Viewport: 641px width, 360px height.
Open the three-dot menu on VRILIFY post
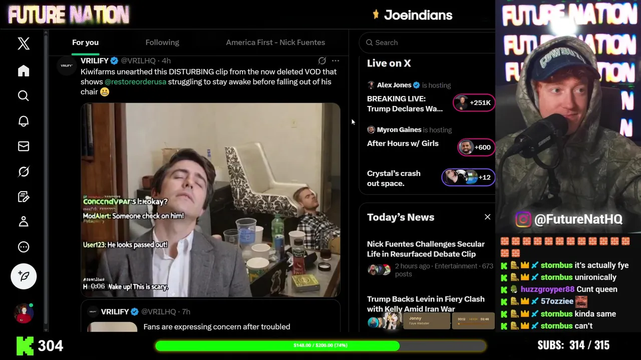(x=336, y=60)
